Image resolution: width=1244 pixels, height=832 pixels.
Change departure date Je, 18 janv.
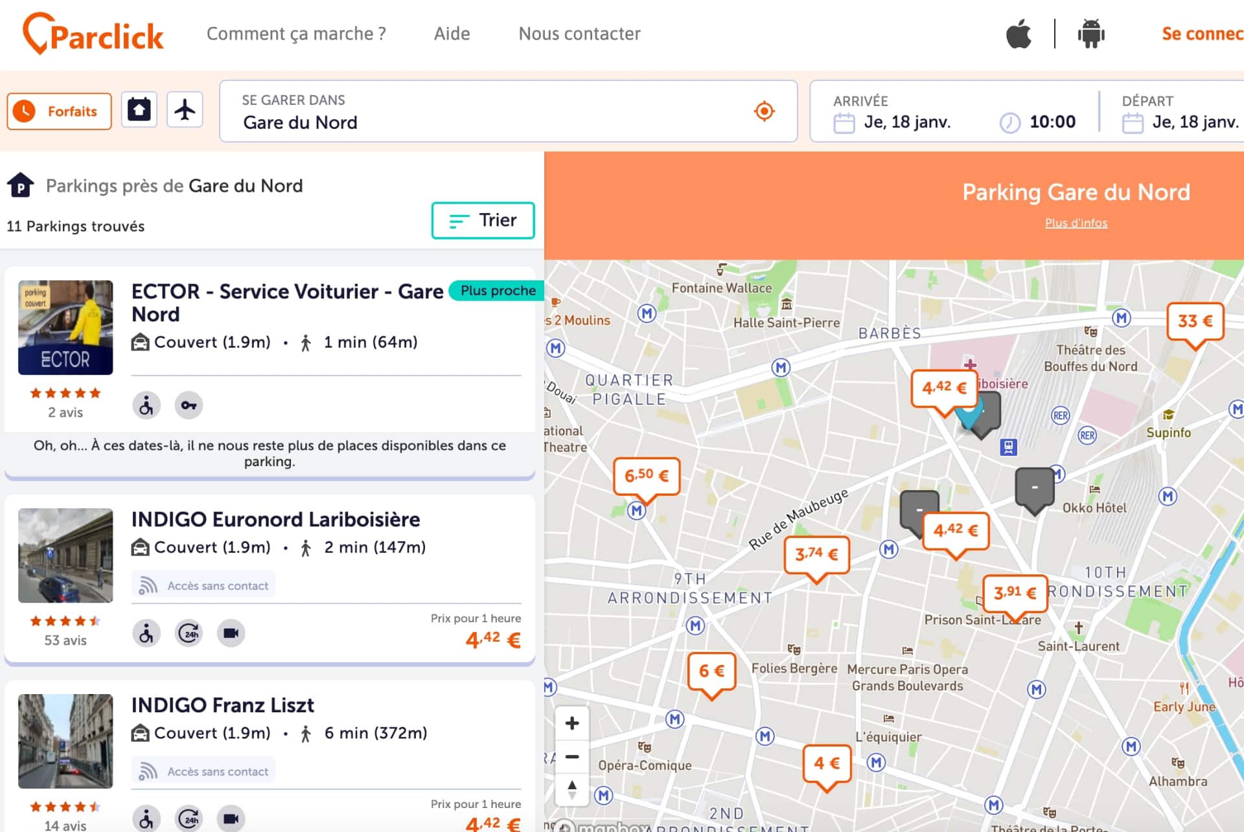click(1195, 122)
